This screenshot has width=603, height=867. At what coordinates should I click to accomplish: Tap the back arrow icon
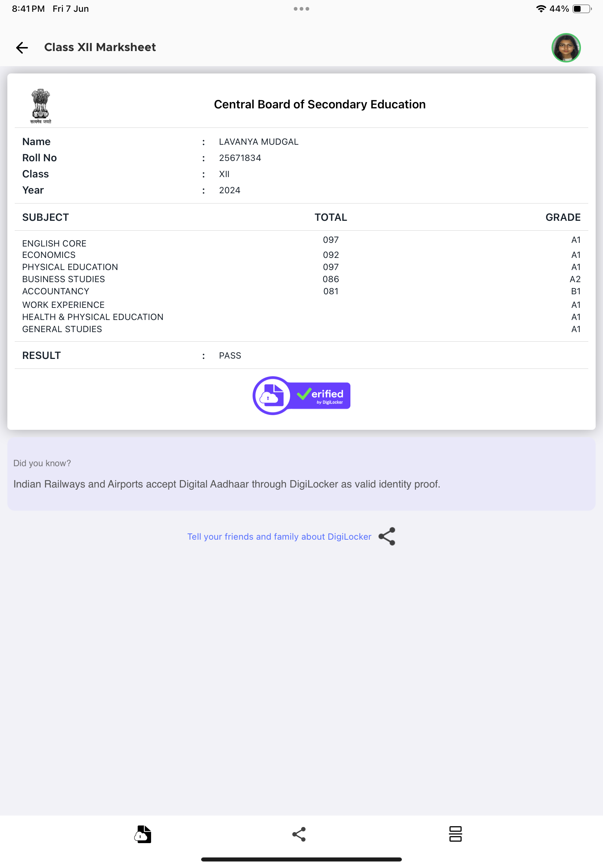point(22,47)
